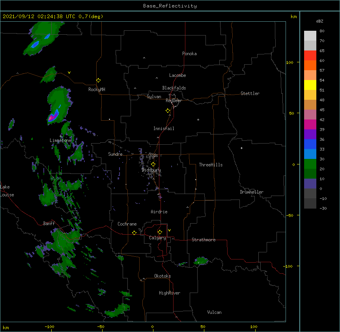This screenshot has height=332, width=340.
Task: Click the yellow 51-54 dBZ legend swatch
Action: [310, 85]
